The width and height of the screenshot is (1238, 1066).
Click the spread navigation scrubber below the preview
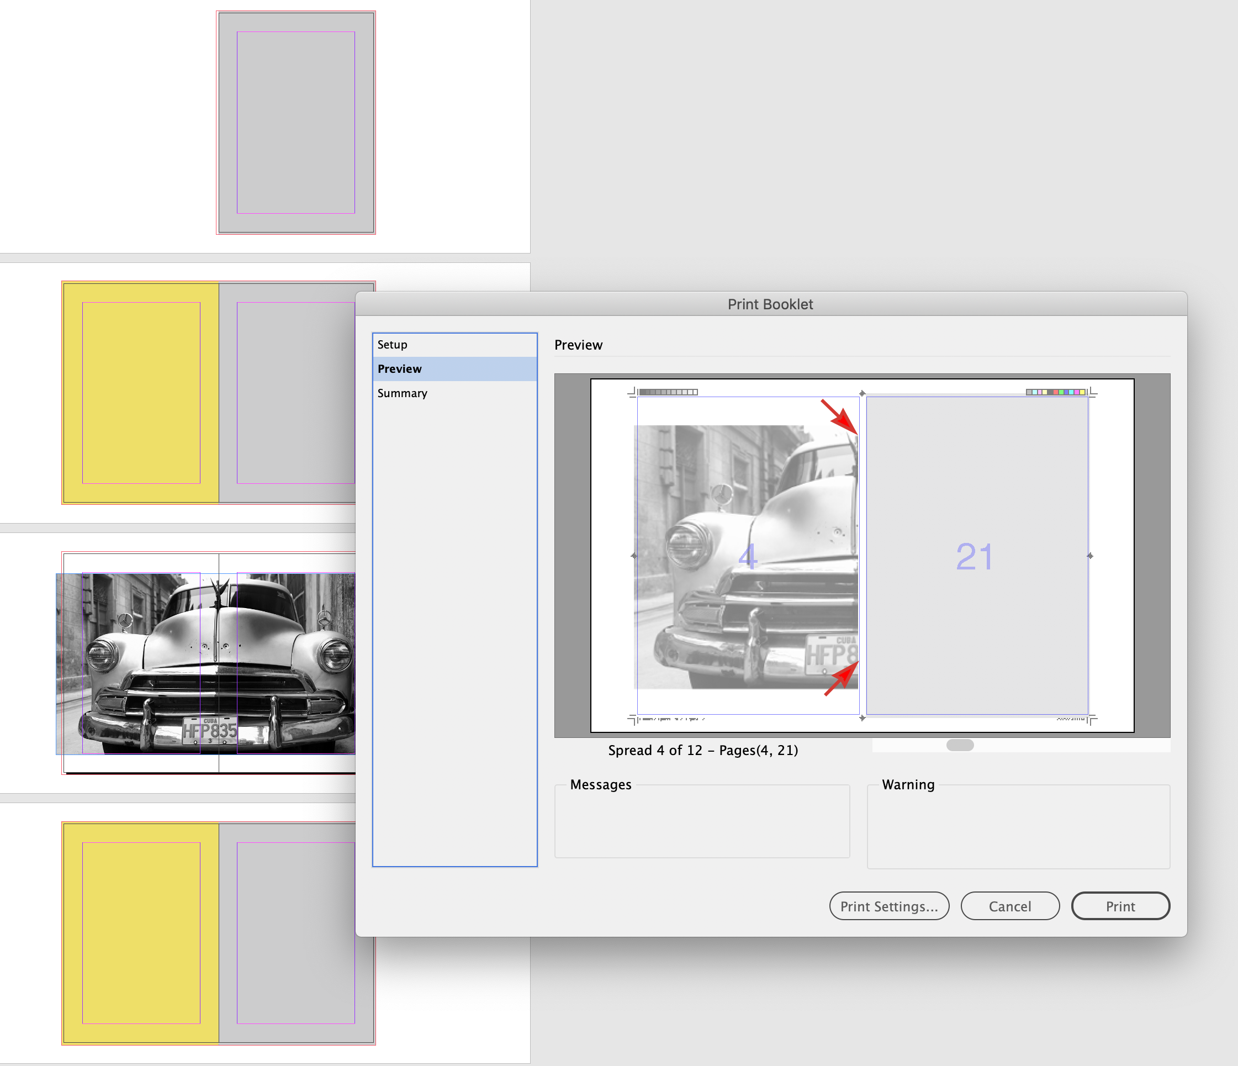click(961, 745)
